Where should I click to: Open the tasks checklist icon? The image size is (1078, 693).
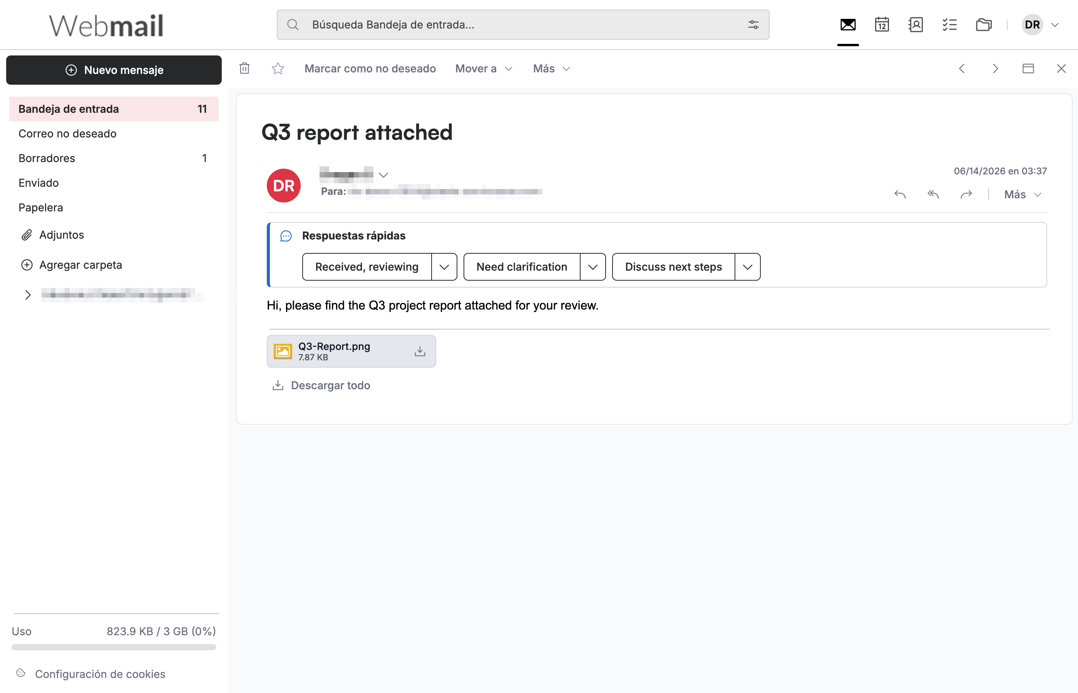tap(949, 25)
